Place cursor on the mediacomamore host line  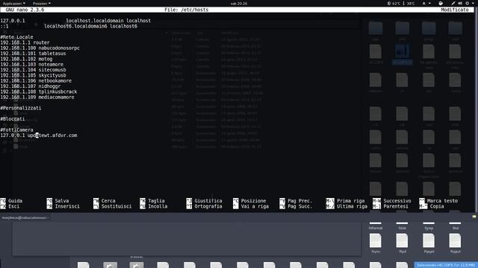click(37, 98)
